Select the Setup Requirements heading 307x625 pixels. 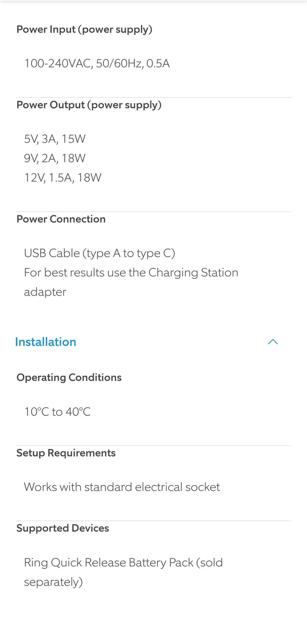(66, 453)
